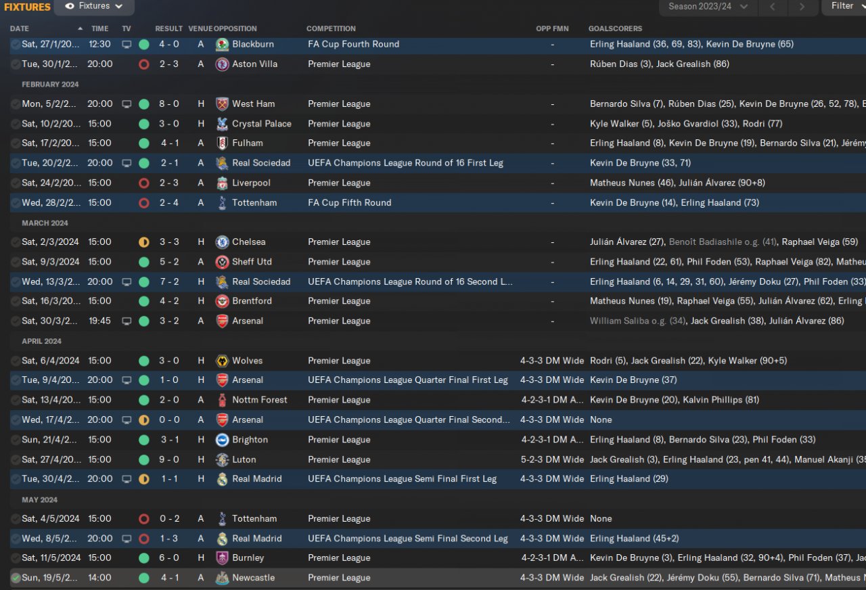
Task: Click the Wolves club badge
Action: pos(222,361)
